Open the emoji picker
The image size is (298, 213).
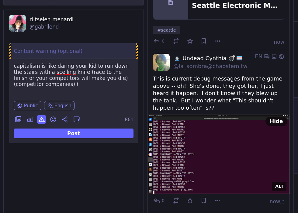point(53,119)
